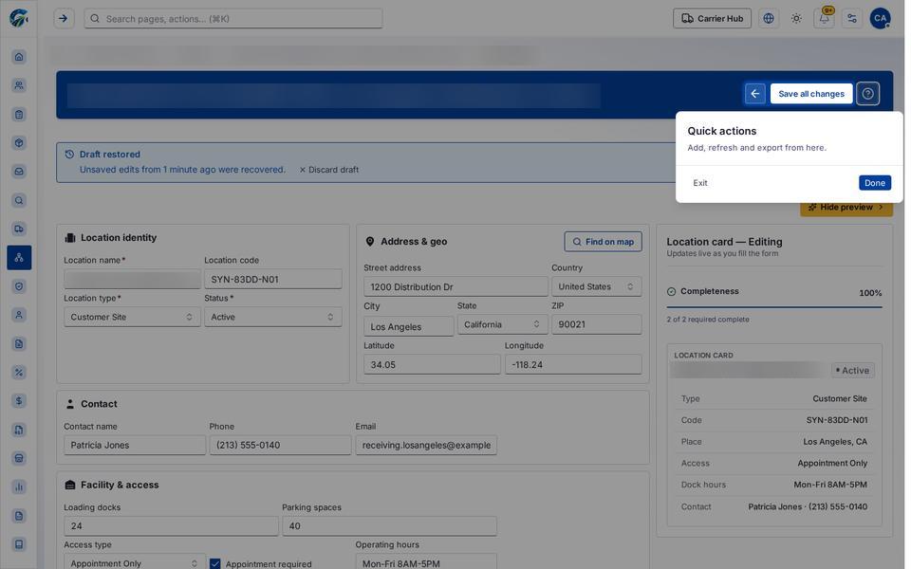Viewport: 911px width, 569px height.
Task: Open the home icon in sidebar
Action: click(19, 57)
